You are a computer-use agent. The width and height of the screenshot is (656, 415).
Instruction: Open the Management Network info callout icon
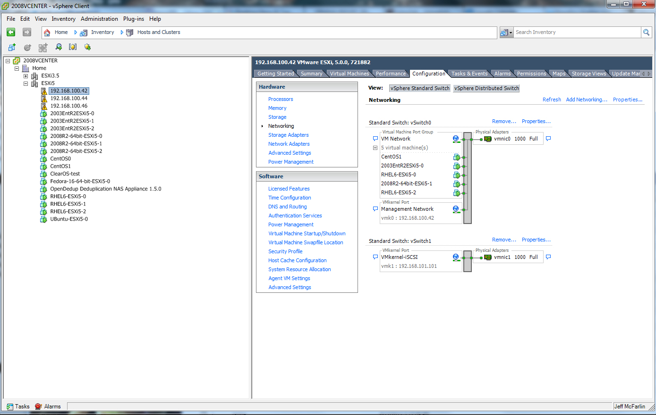(x=375, y=209)
